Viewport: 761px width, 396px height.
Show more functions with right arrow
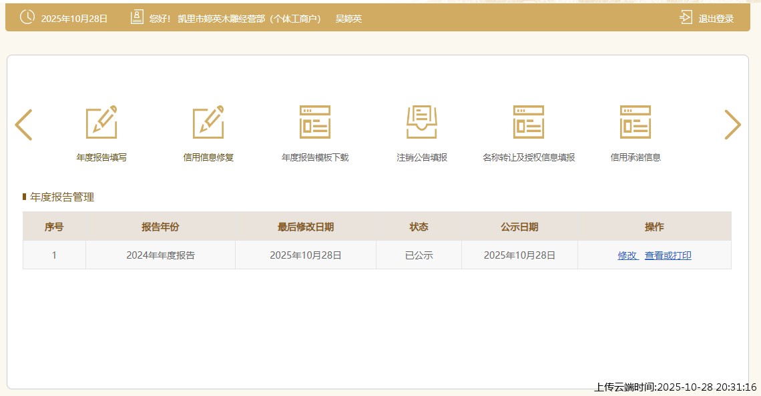(732, 125)
